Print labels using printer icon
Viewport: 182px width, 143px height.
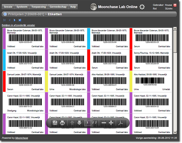point(62,123)
